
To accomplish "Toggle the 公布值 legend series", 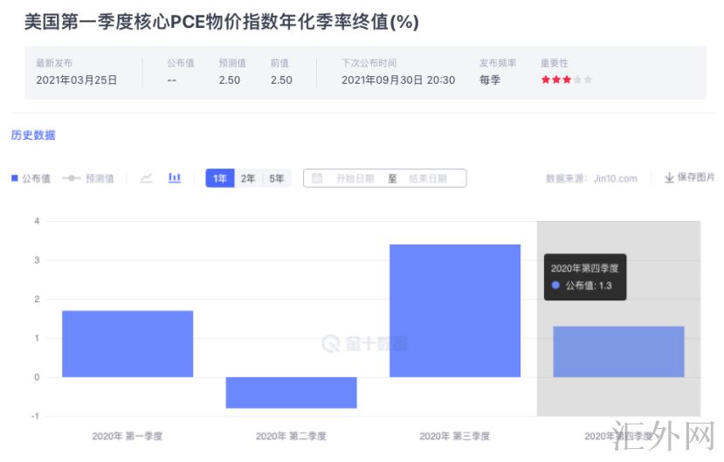I will pyautogui.click(x=31, y=178).
